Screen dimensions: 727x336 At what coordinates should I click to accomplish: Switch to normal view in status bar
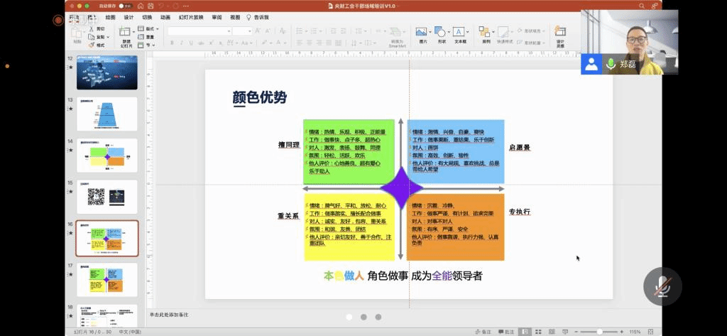(x=524, y=332)
